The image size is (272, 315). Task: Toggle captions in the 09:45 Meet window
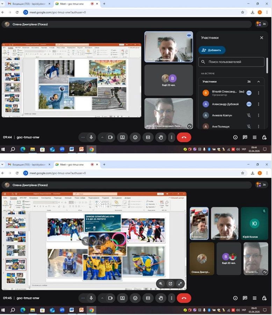pos(148,298)
